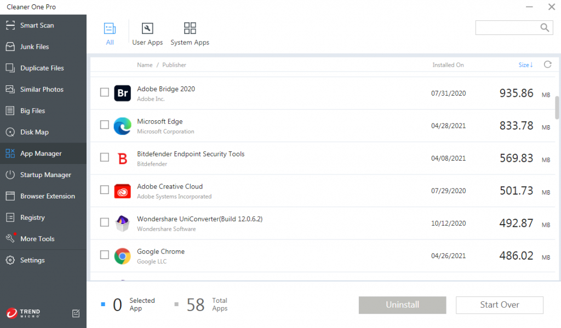
Task: Open Smart Scan from the sidebar
Action: (43, 25)
